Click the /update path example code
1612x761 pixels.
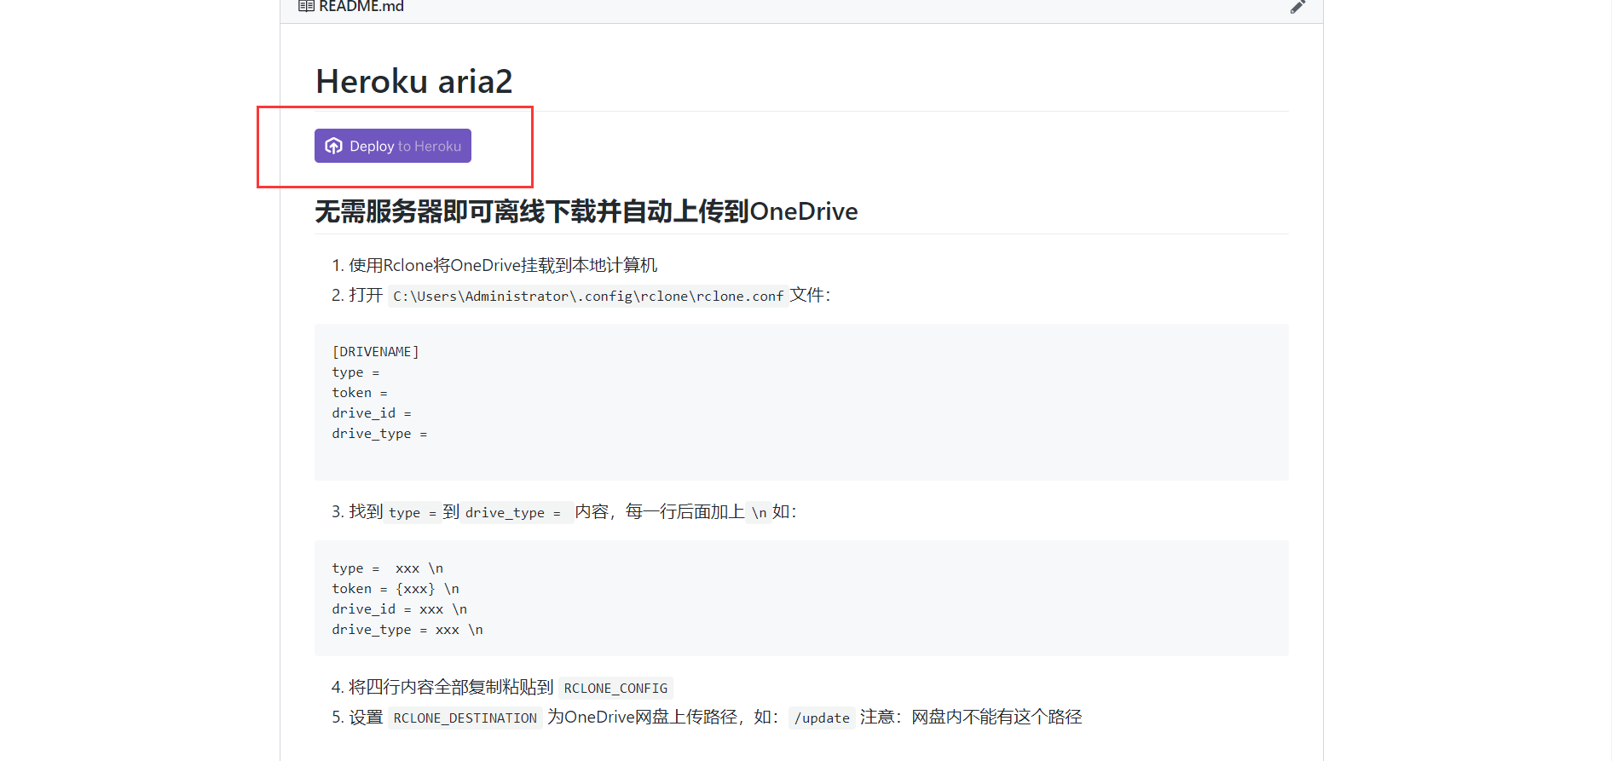tap(822, 718)
